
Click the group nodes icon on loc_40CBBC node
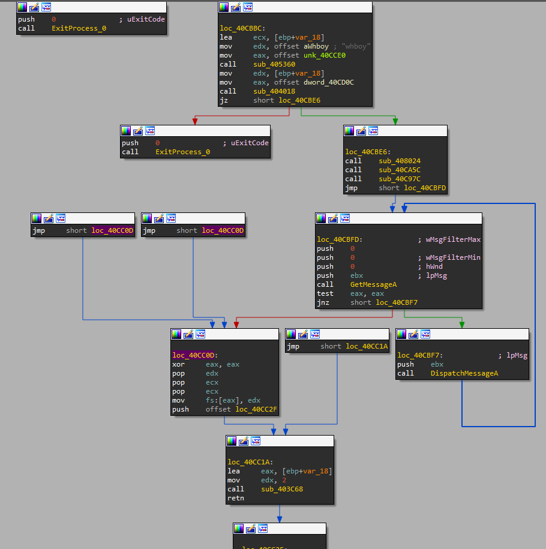[x=248, y=7]
